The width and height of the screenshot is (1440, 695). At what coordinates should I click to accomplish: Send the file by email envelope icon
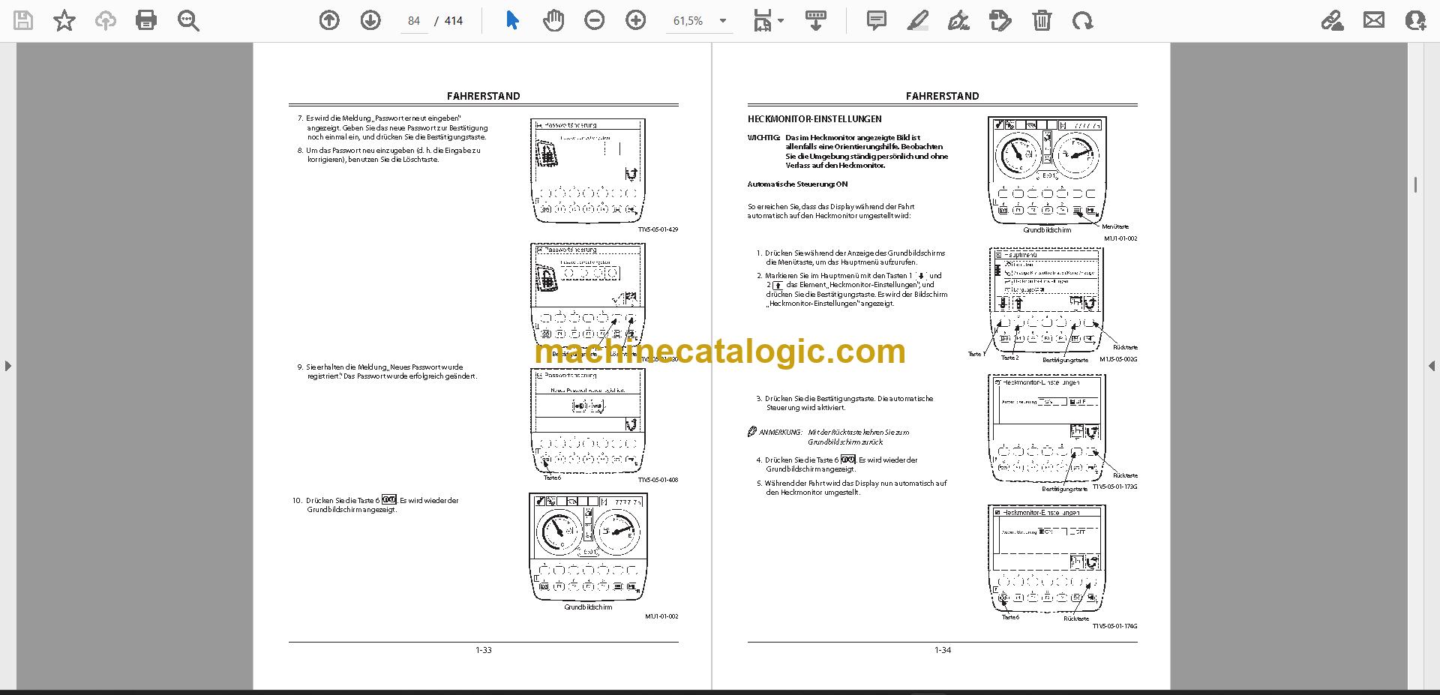pyautogui.click(x=1374, y=20)
